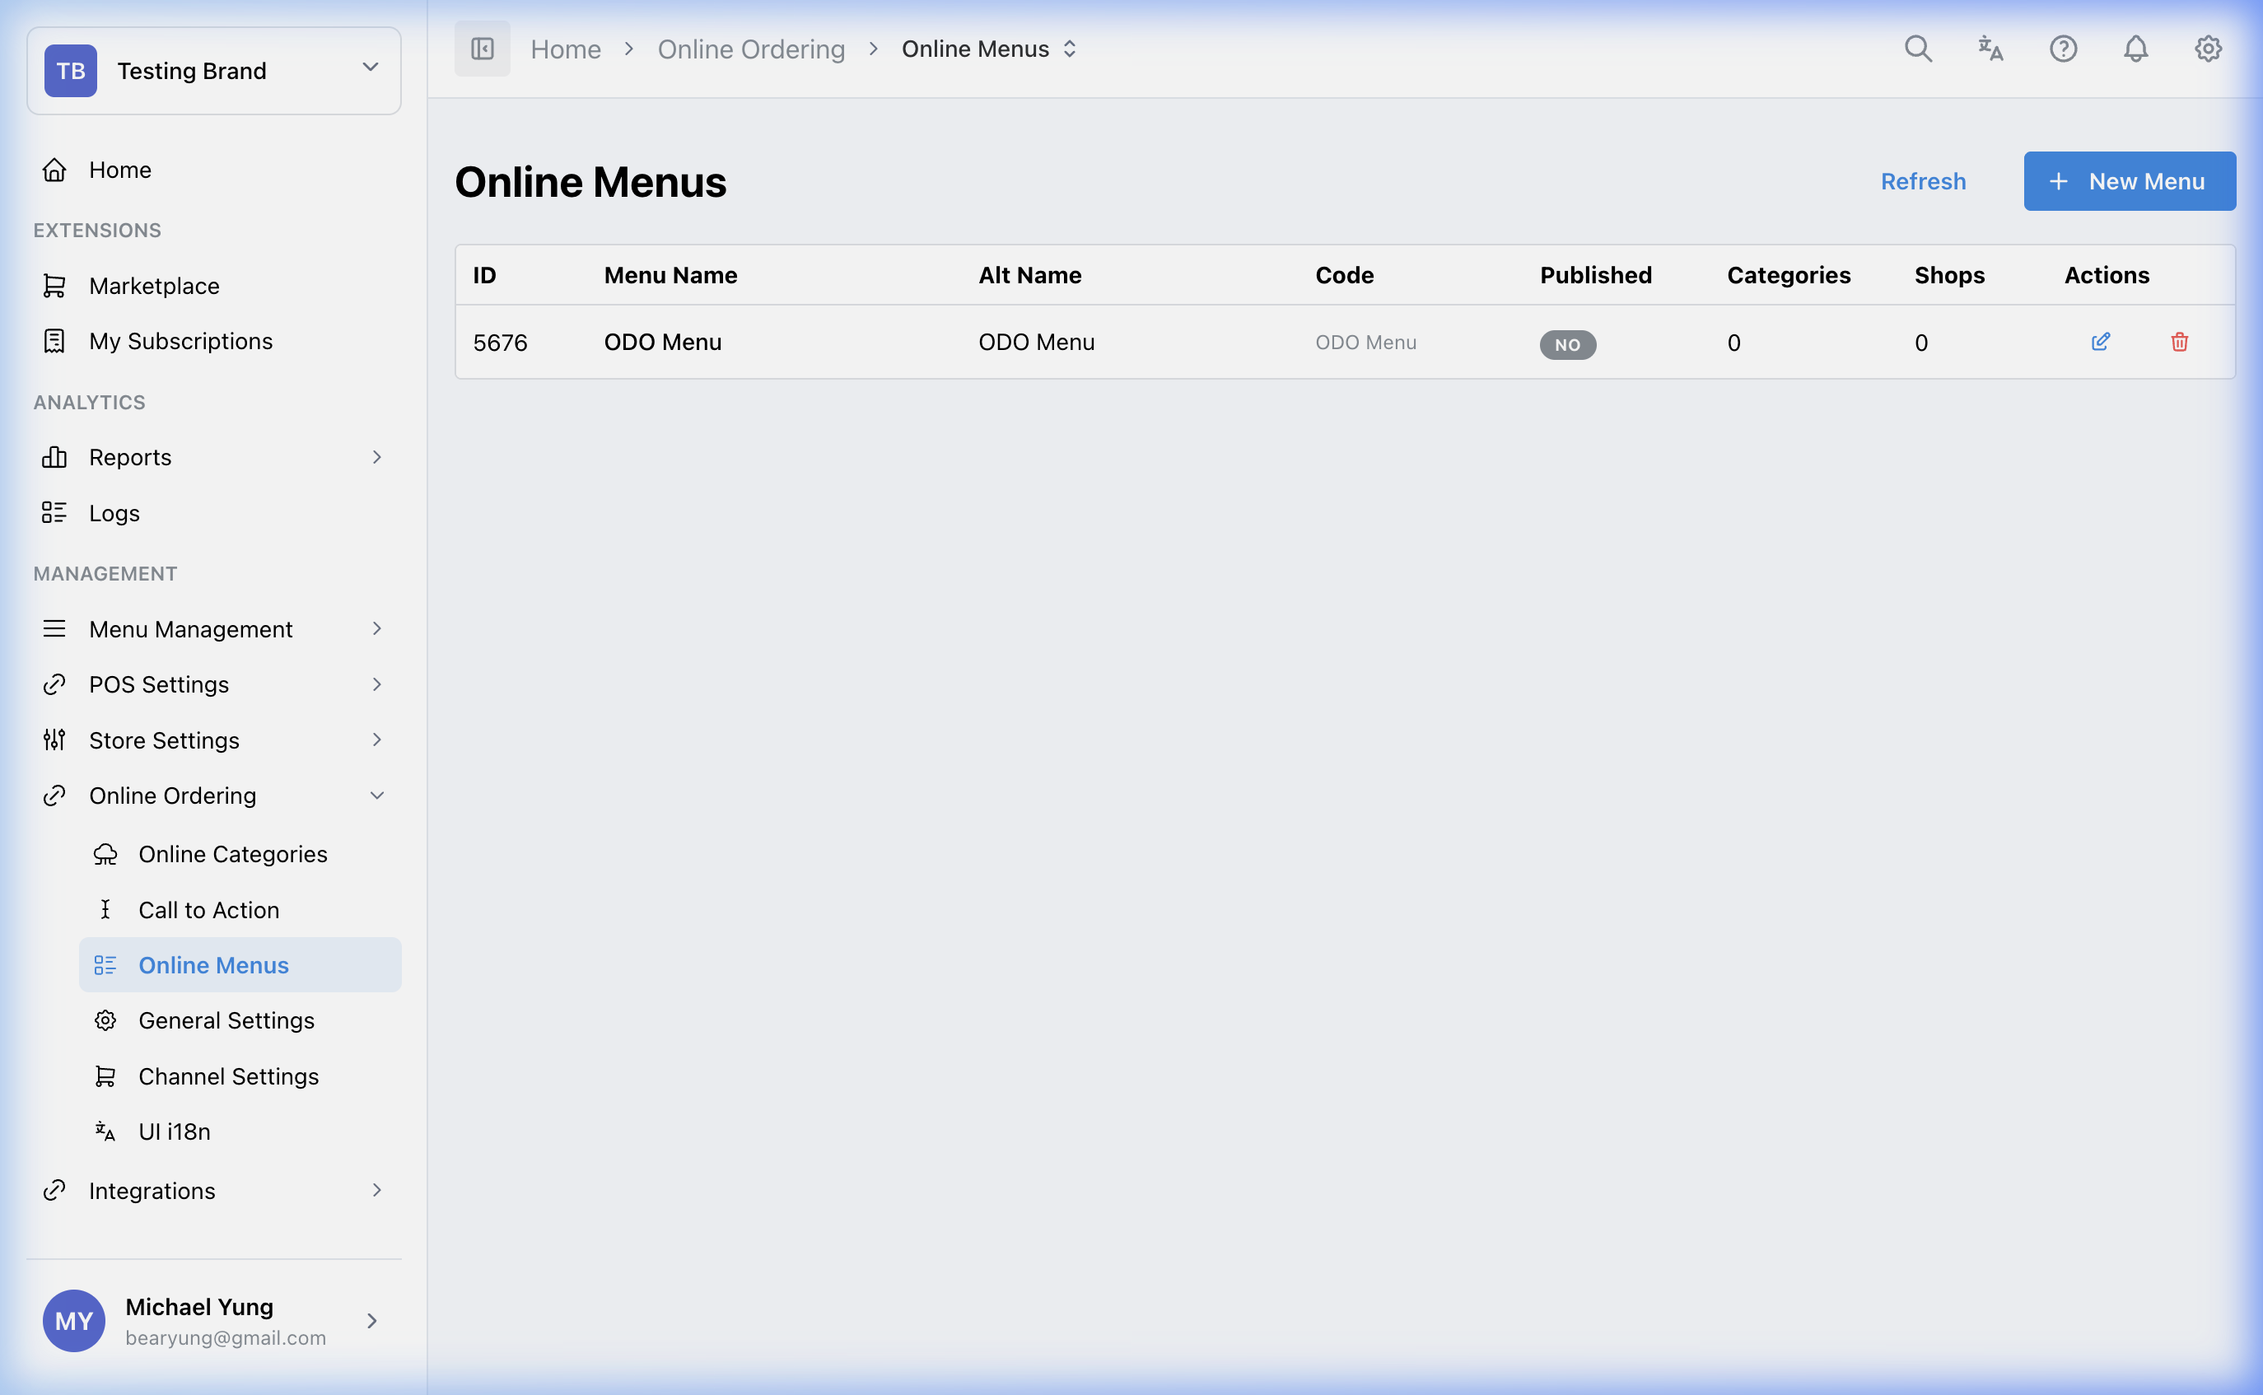Screen dimensions: 2263x1395
Task: Delete the ODO Menu using trash icon
Action: click(x=2179, y=342)
